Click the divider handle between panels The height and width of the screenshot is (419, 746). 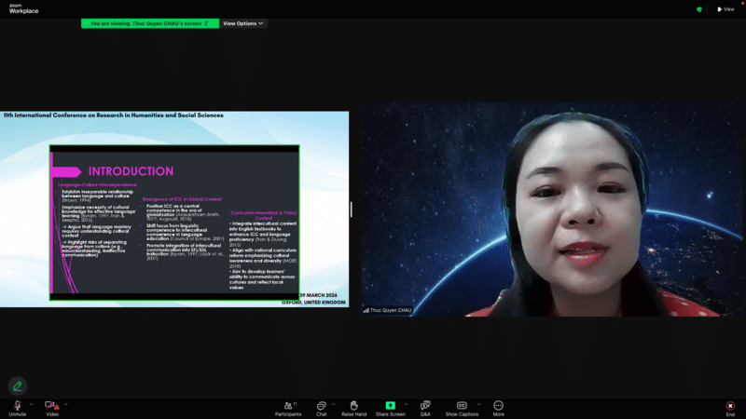coord(352,209)
